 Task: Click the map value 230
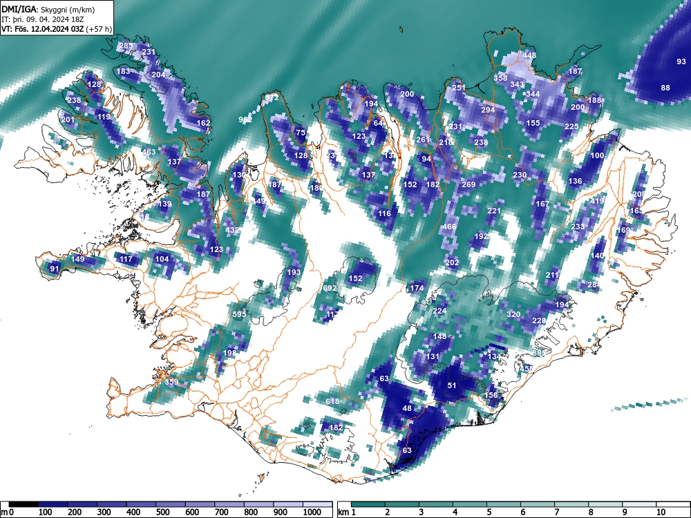520,175
